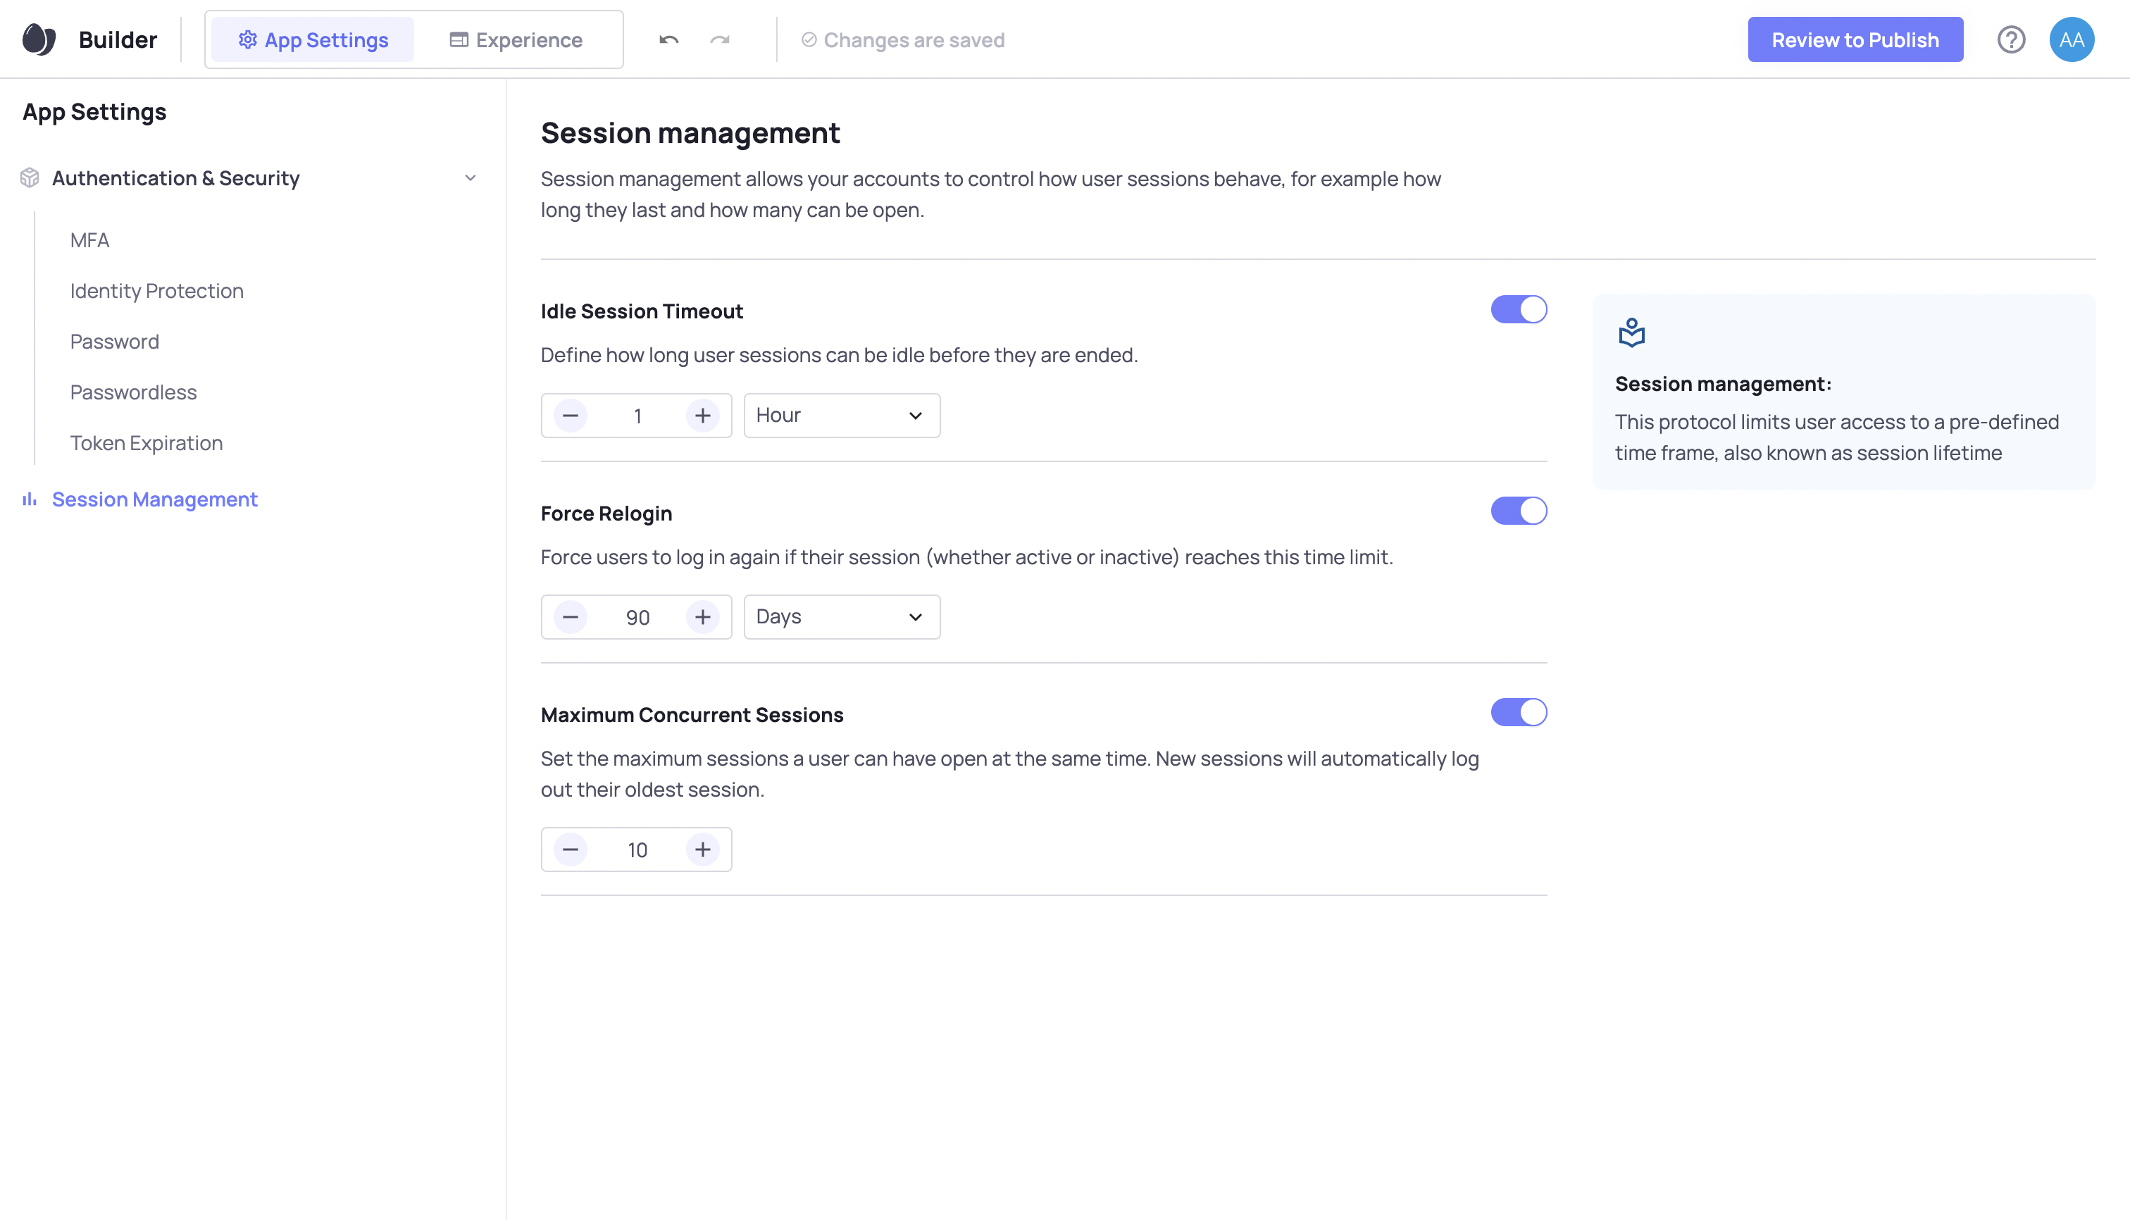2130x1220 pixels.
Task: Open the Hour unit dropdown
Action: (x=841, y=416)
